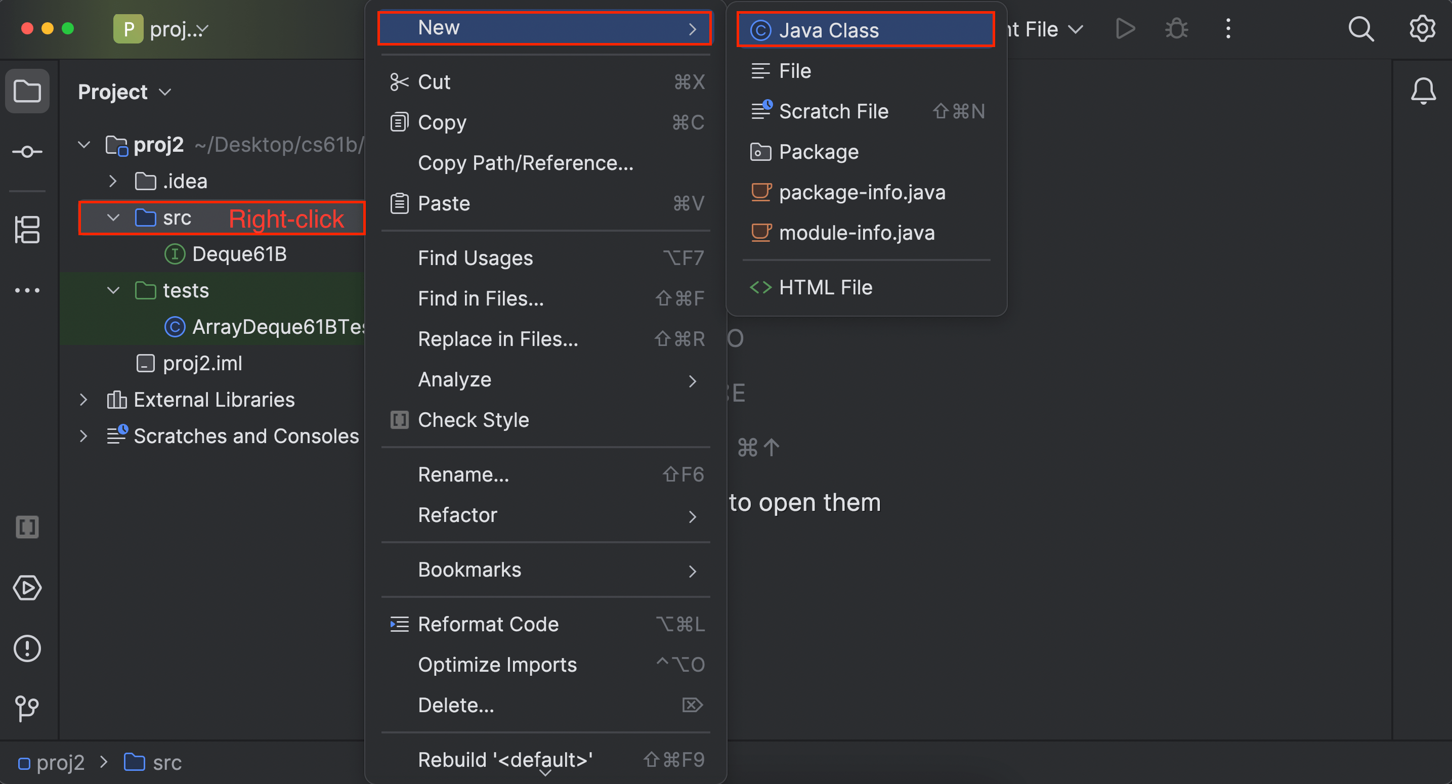
Task: Open the Refactor submenu entry
Action: 458,514
